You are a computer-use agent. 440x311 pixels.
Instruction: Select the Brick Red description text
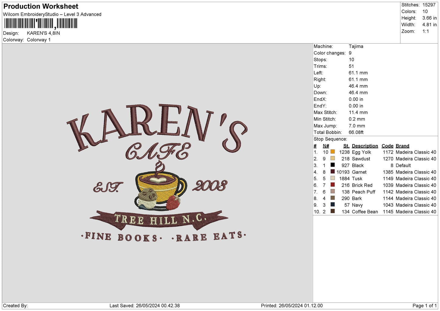pyautogui.click(x=362, y=185)
